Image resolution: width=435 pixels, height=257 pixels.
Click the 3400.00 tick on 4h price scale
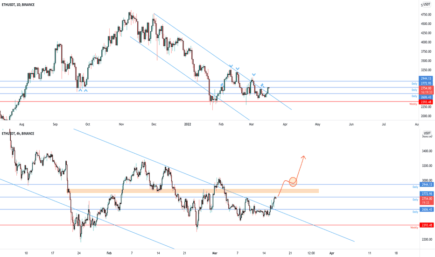427,151
